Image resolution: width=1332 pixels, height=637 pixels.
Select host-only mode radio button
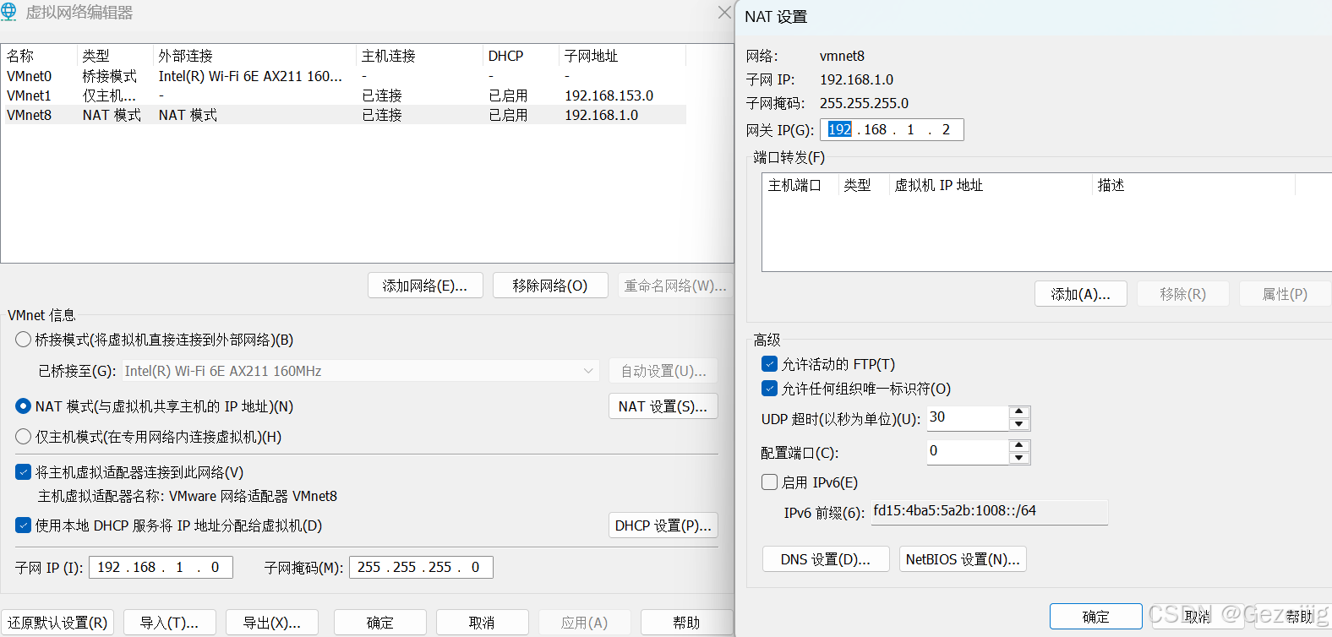click(24, 437)
